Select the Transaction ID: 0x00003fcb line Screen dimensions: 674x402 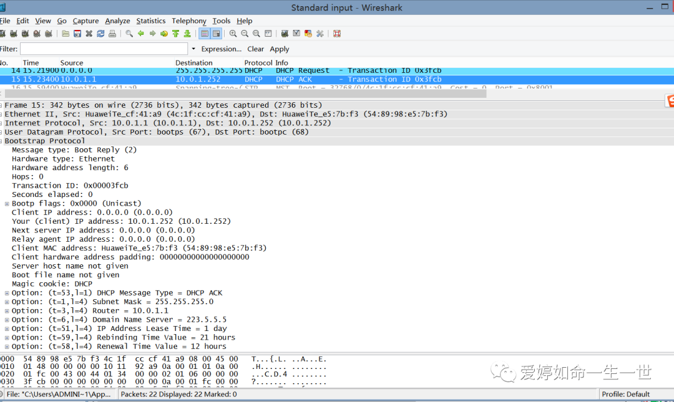tap(70, 186)
